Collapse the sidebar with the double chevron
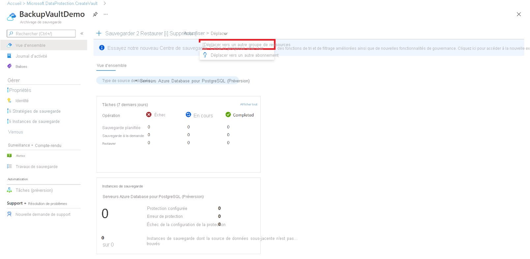Viewport: 530px width, 259px height. pos(82,33)
